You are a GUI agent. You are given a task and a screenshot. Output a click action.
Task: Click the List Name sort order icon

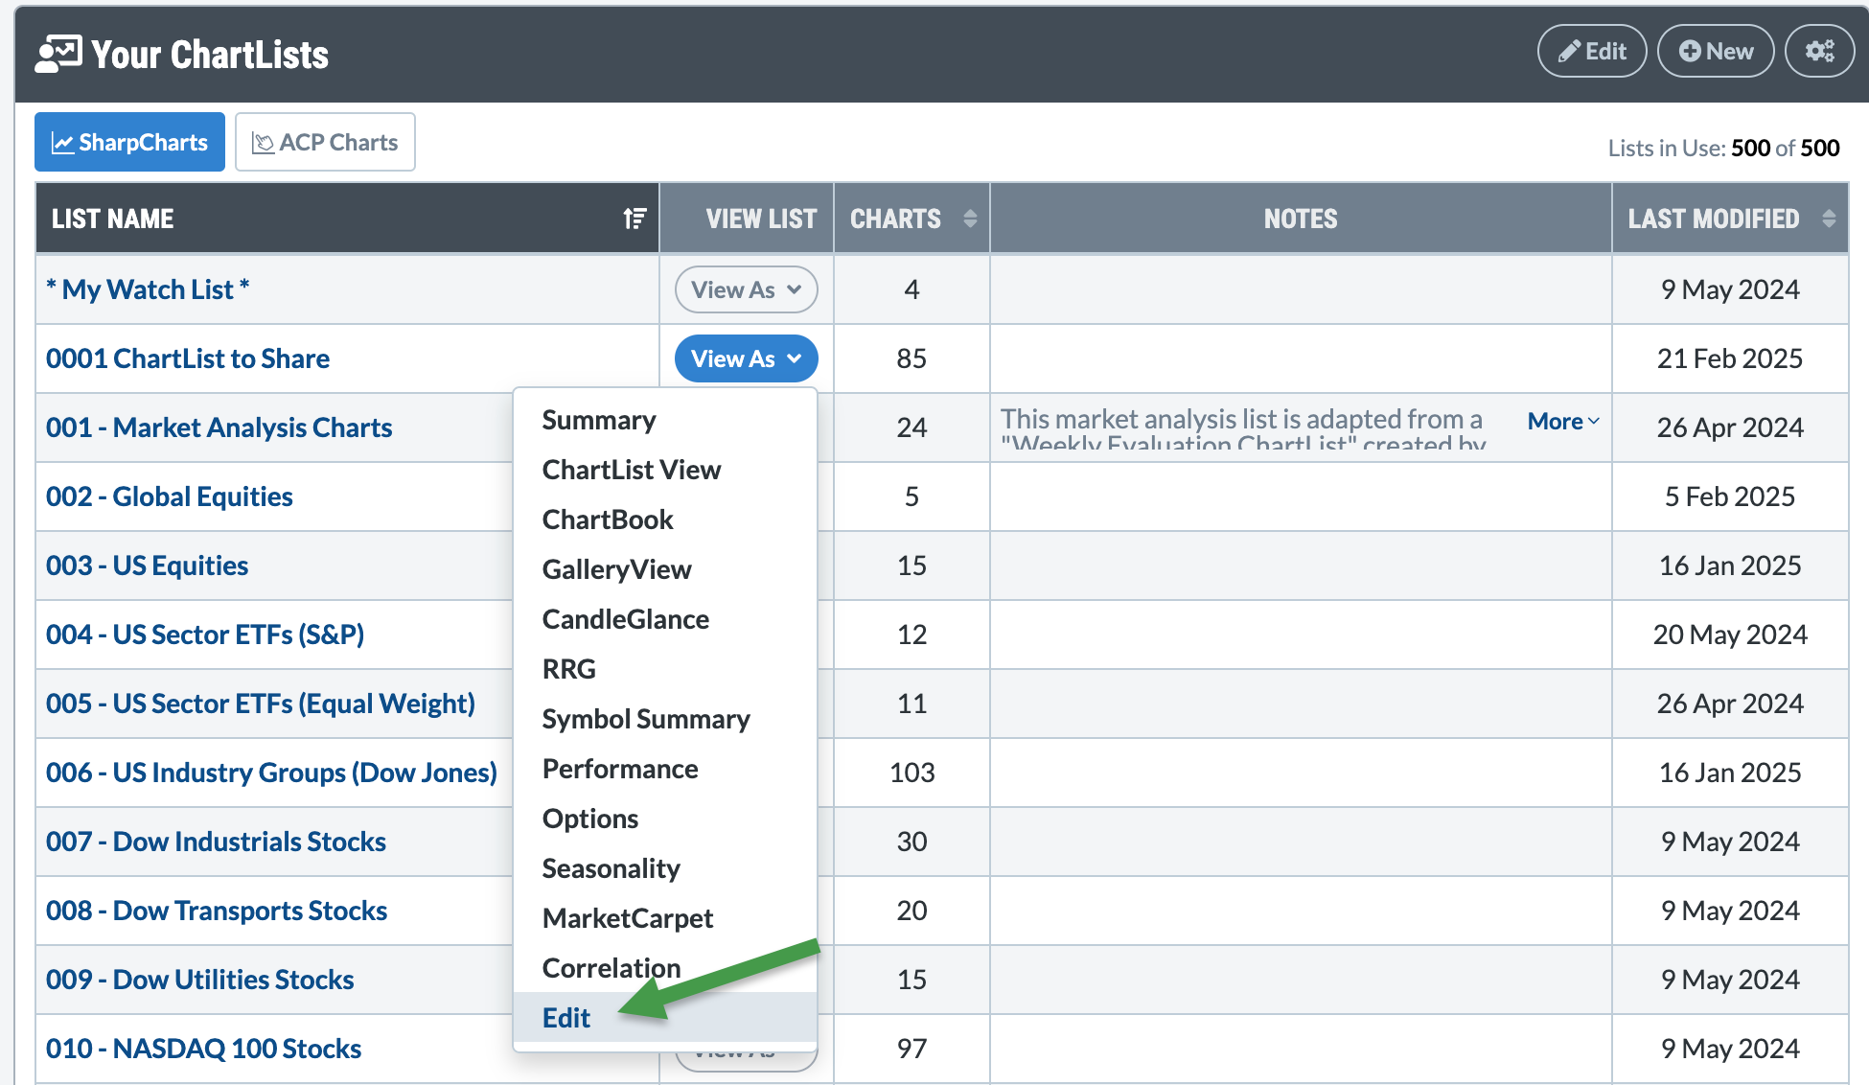pos(635,219)
